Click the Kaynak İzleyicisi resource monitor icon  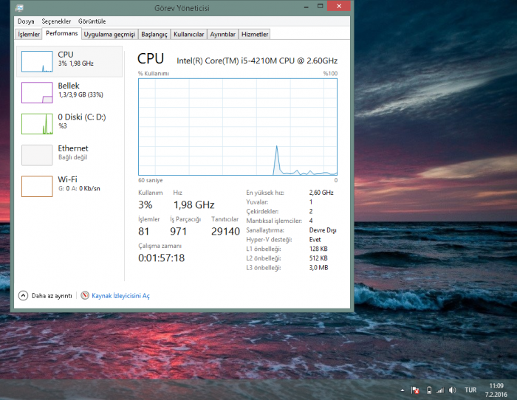(x=85, y=295)
